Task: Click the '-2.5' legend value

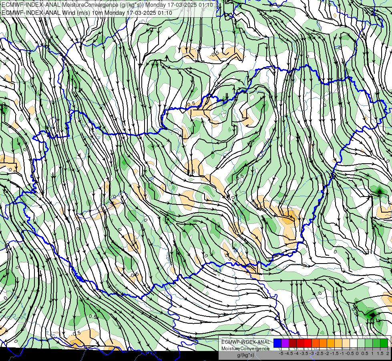Action: click(x=319, y=353)
